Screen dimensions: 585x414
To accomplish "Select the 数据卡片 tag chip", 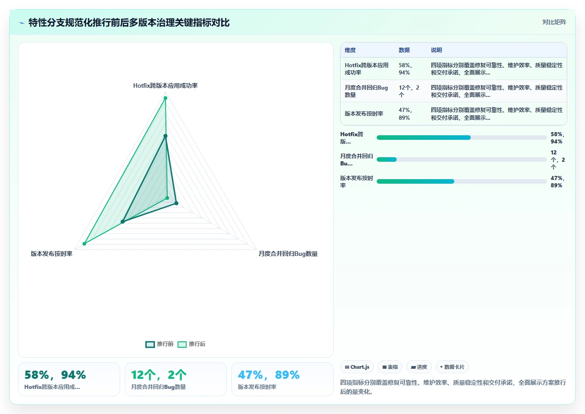I will tap(452, 367).
